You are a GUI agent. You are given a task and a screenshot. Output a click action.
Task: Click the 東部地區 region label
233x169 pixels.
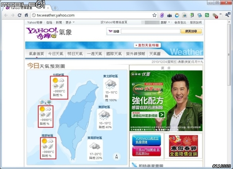pos(104,107)
